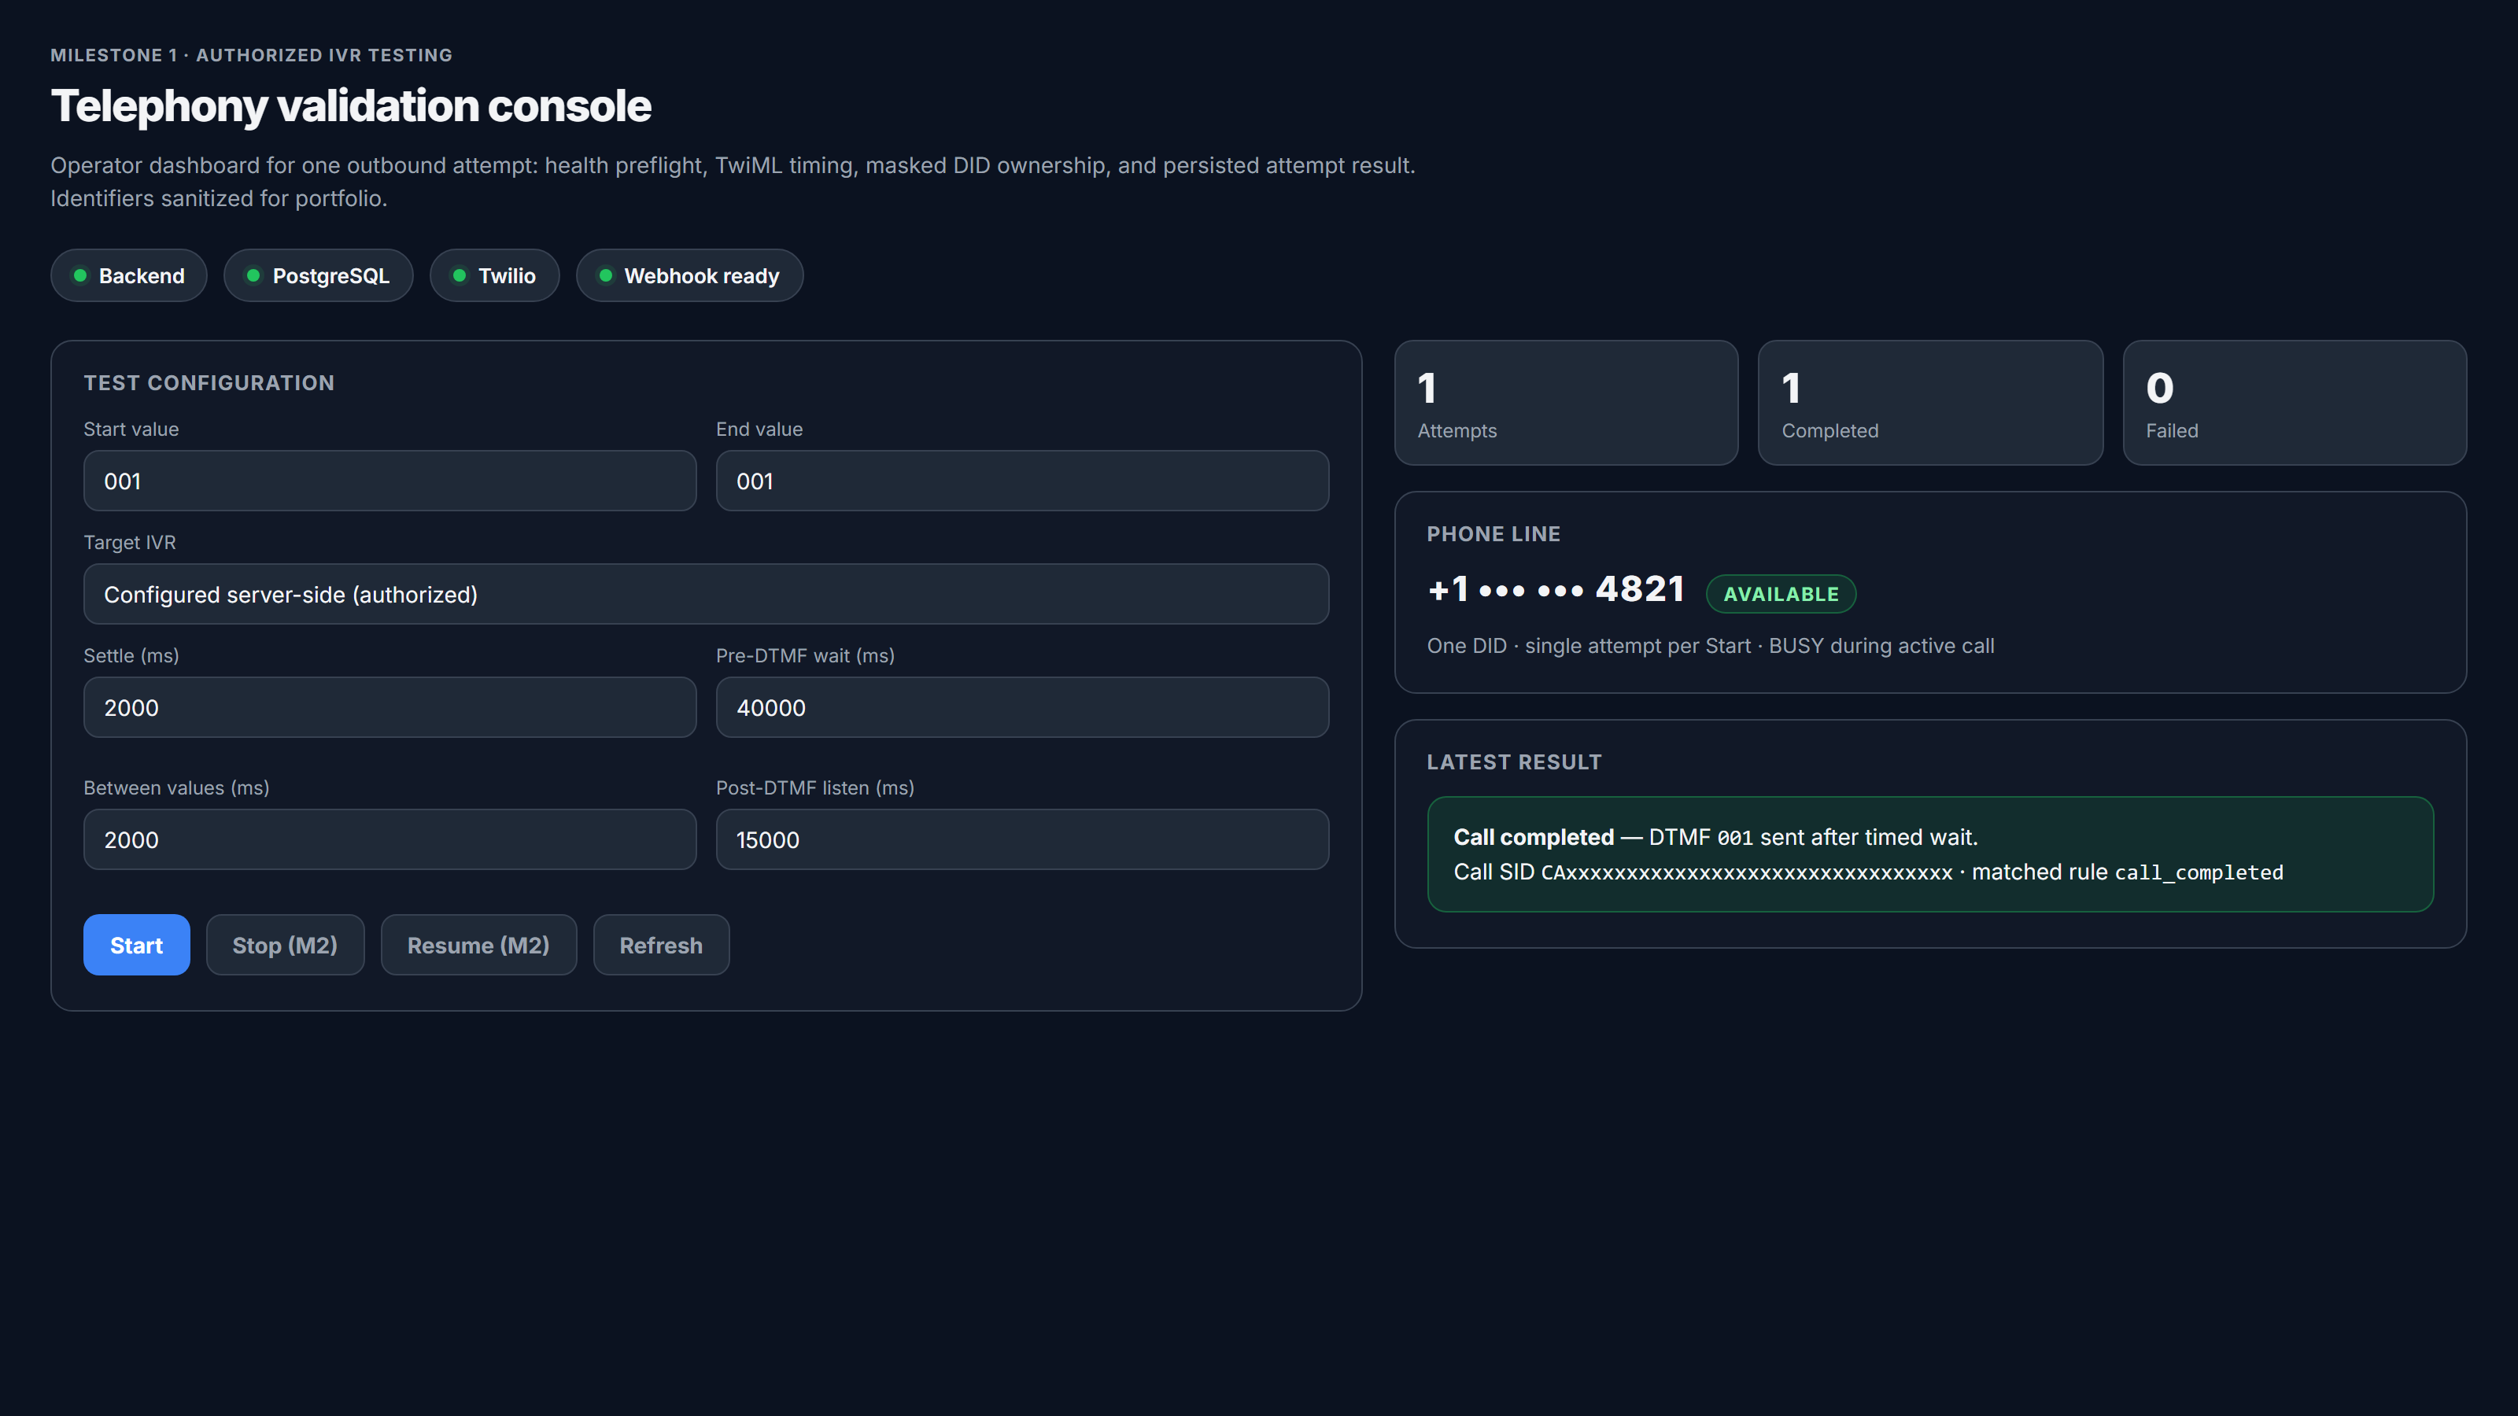2518x1416 pixels.
Task: Click the PHONE LINE heading
Action: point(1493,533)
